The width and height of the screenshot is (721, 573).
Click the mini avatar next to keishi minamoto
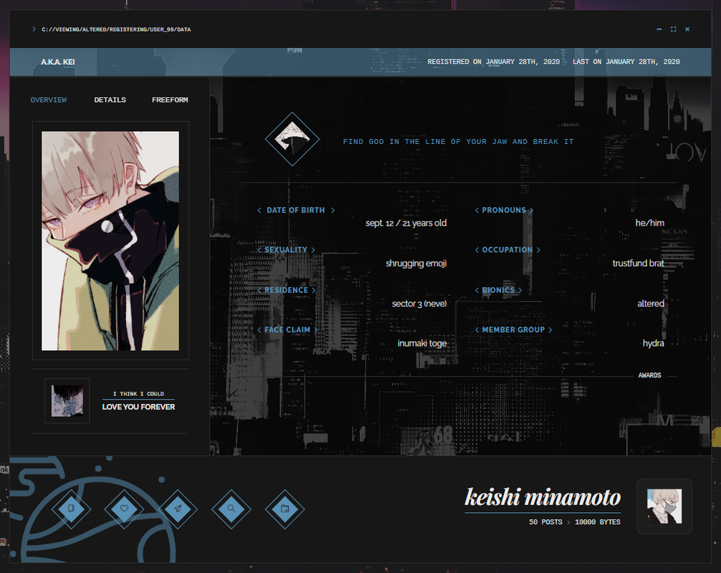pyautogui.click(x=664, y=506)
